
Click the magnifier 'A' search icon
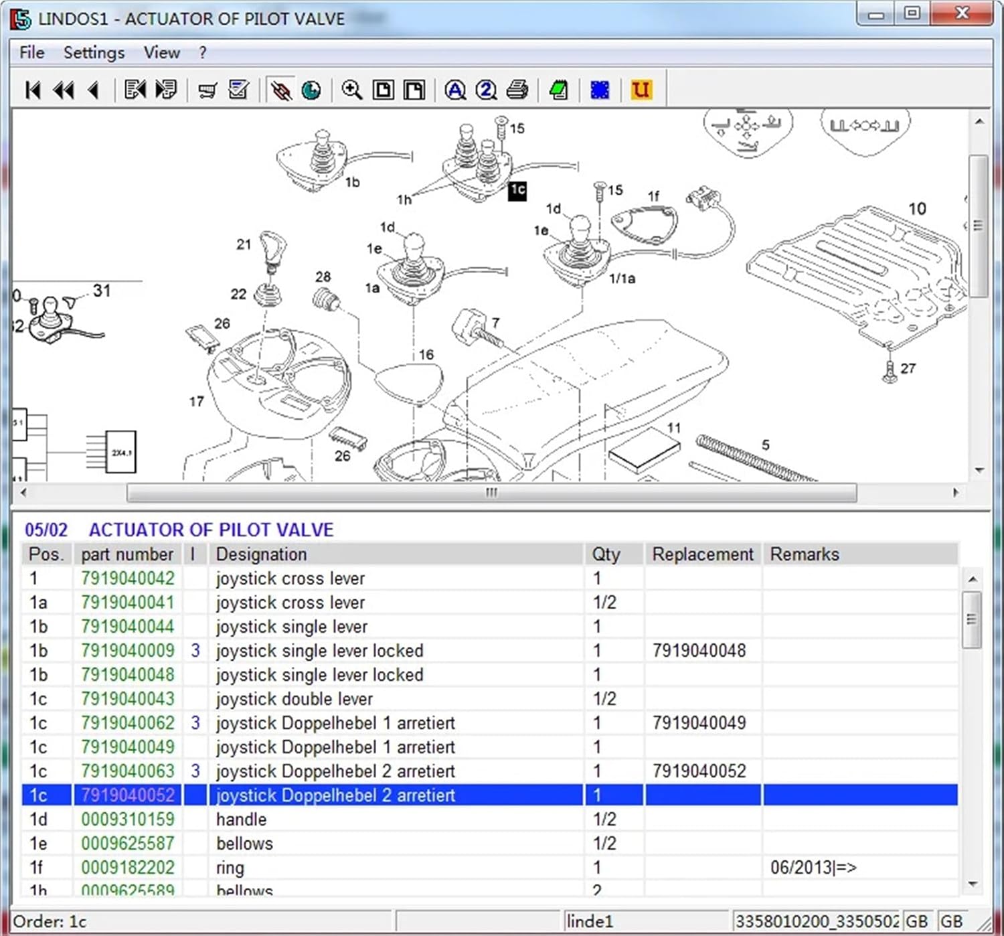tap(455, 90)
